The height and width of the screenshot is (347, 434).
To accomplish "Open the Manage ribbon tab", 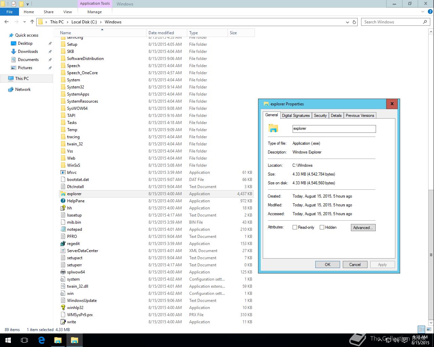I will click(x=95, y=12).
